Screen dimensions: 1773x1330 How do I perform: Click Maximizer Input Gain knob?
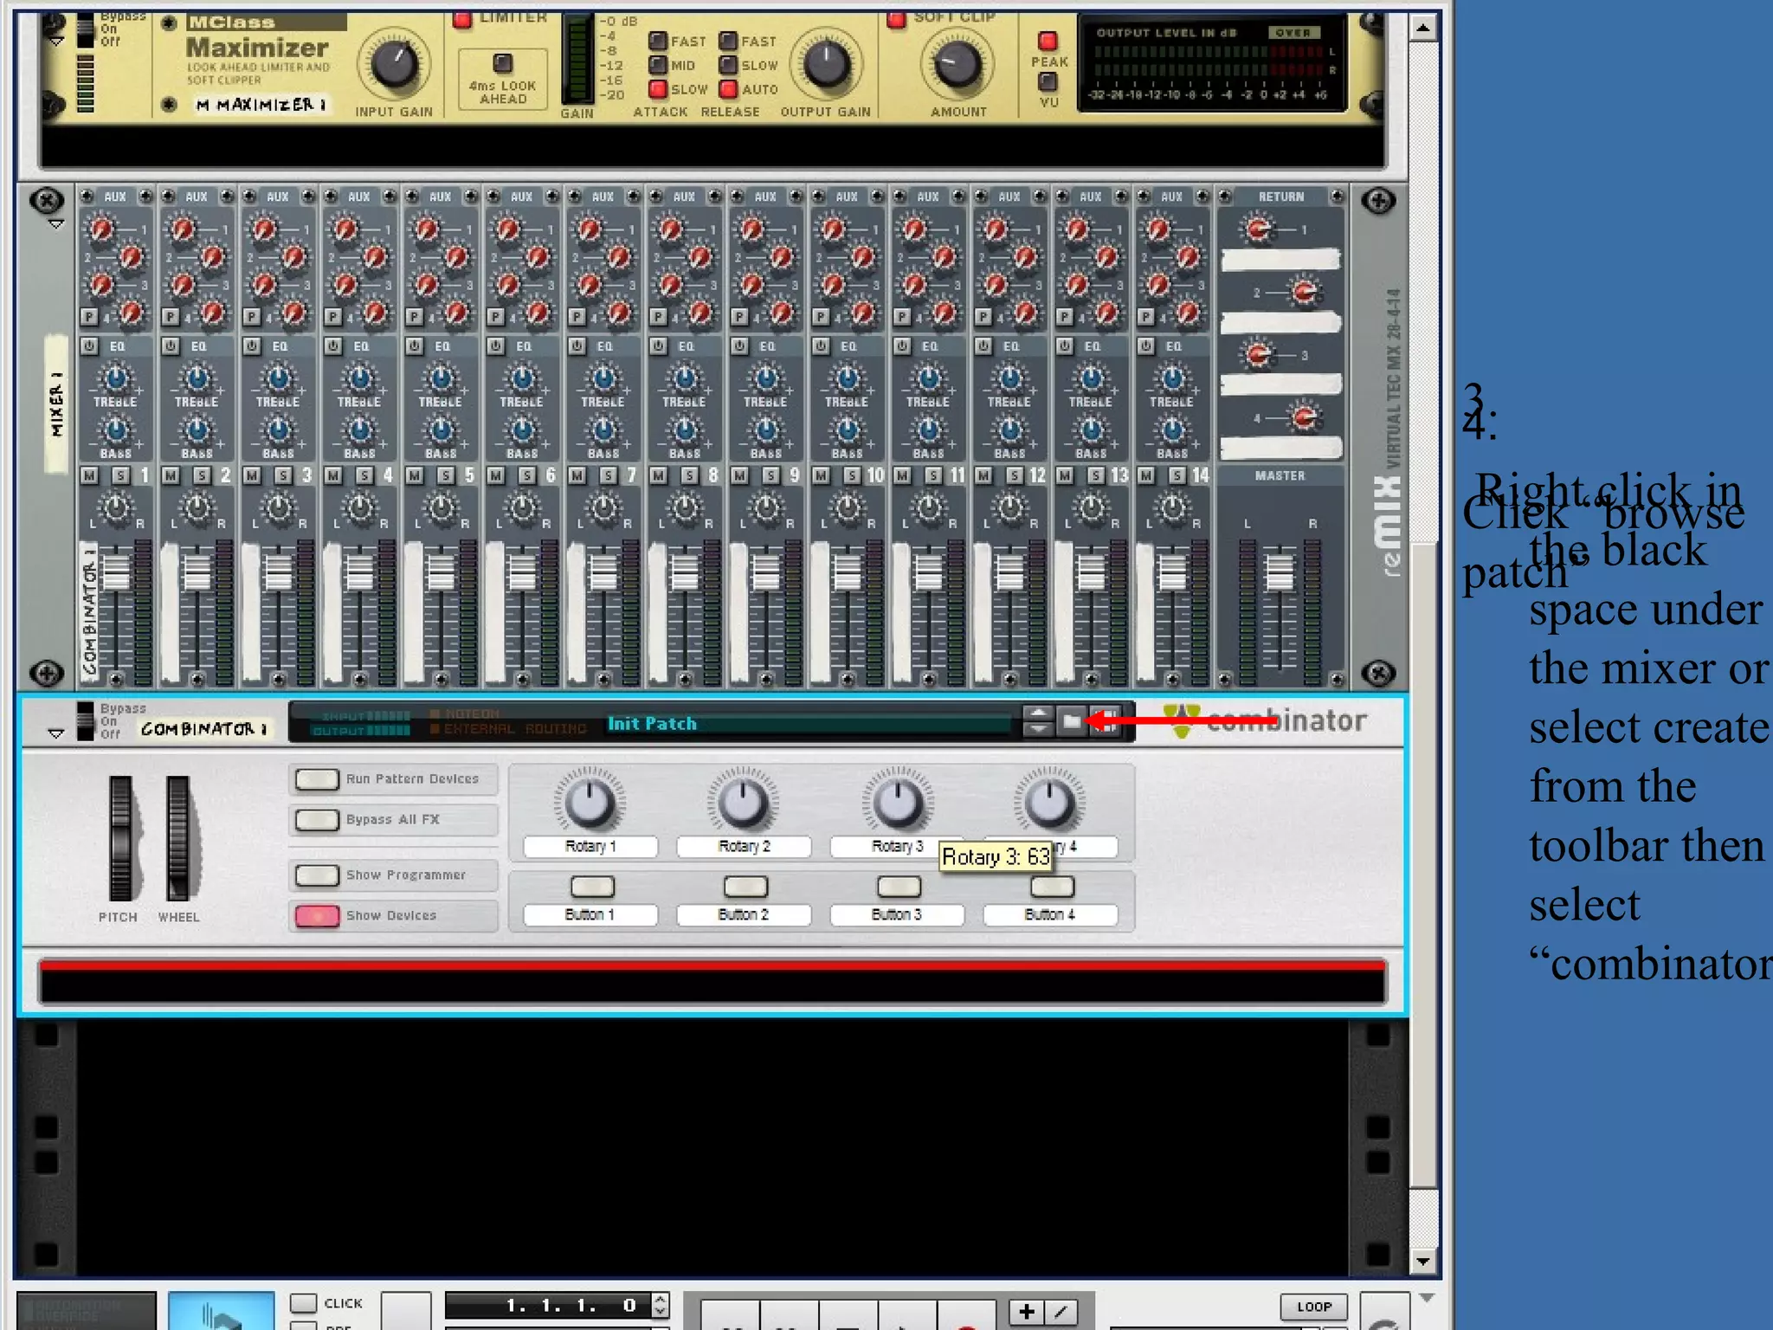(x=395, y=65)
